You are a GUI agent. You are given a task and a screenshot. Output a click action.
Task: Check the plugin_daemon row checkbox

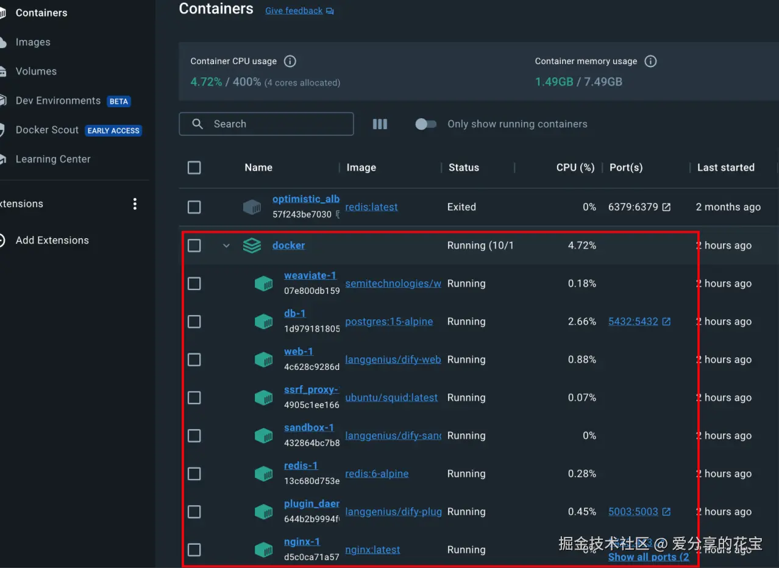click(x=194, y=512)
